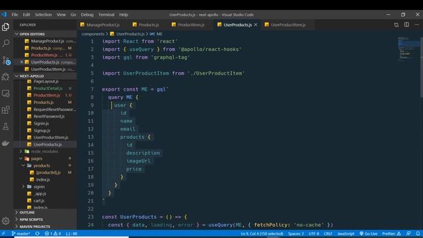Click the master branch in status bar

coord(20,233)
